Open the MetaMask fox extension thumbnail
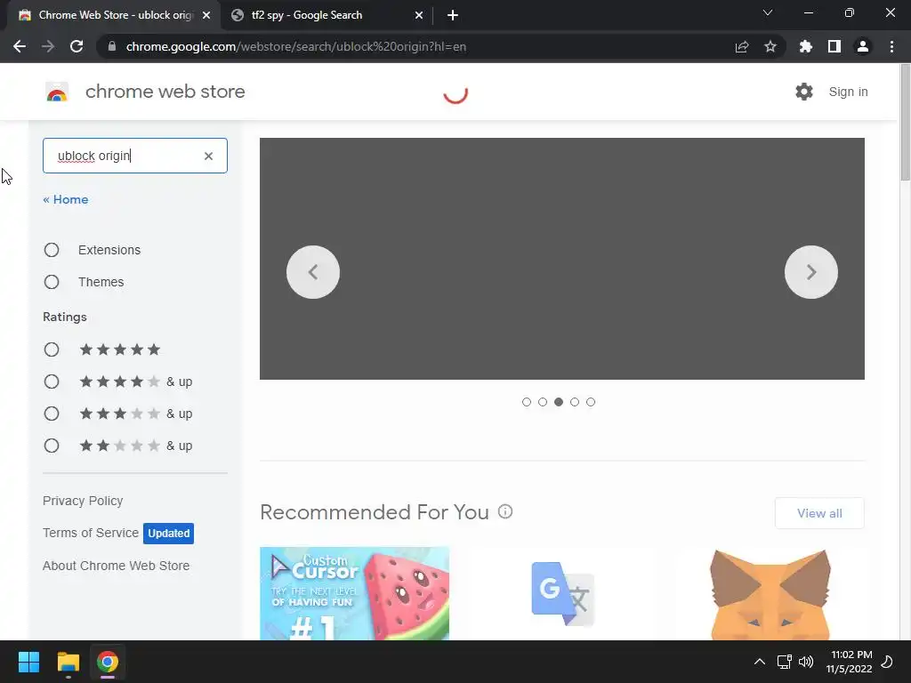Image resolution: width=911 pixels, height=683 pixels. coord(770,593)
